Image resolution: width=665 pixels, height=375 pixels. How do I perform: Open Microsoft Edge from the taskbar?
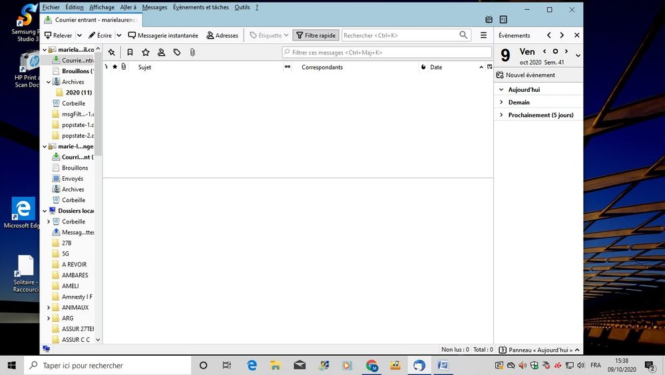click(x=252, y=365)
